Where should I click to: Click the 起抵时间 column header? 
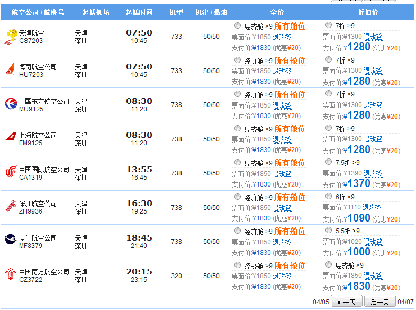pyautogui.click(x=139, y=12)
